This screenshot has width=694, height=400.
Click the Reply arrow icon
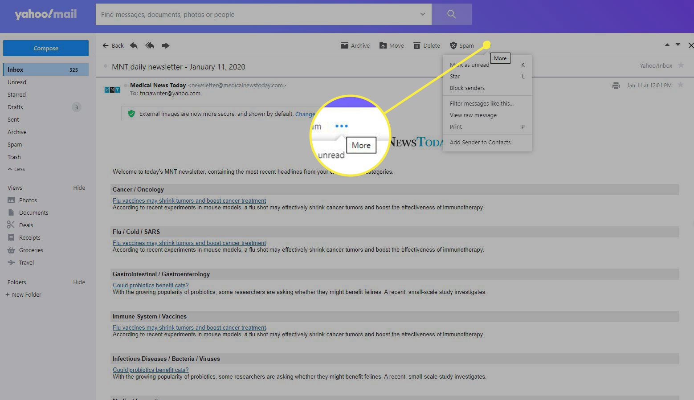(134, 45)
